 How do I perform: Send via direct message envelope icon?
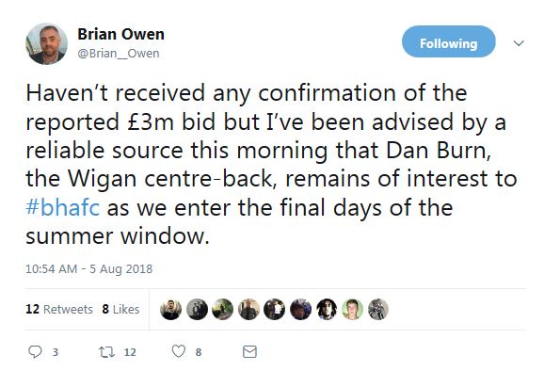coord(249,352)
